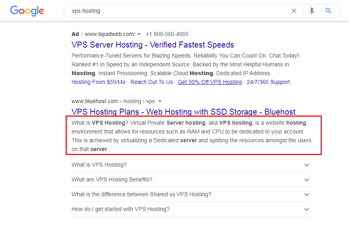349x225 pixels.
Task: Click the Google logo
Action: (x=27, y=11)
